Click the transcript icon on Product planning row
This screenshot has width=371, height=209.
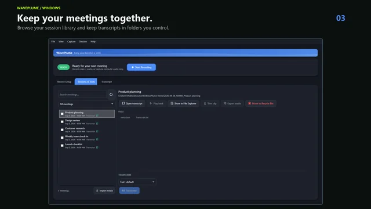click(x=97, y=116)
